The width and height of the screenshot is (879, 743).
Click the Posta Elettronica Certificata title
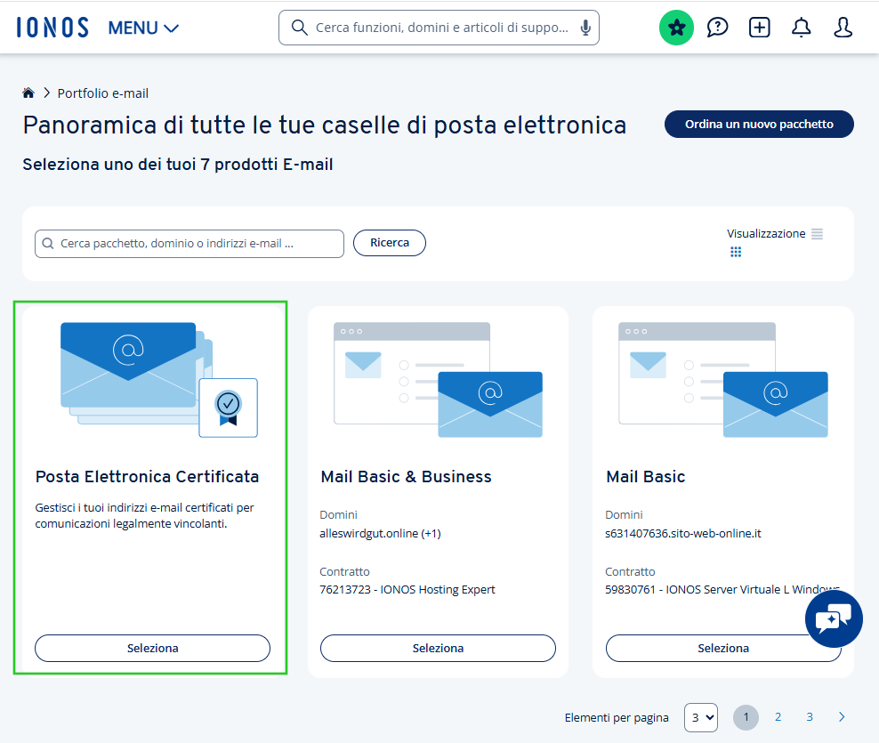(x=147, y=477)
